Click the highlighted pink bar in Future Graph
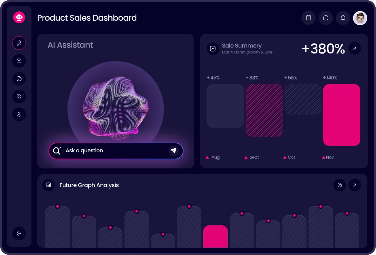 [216, 237]
